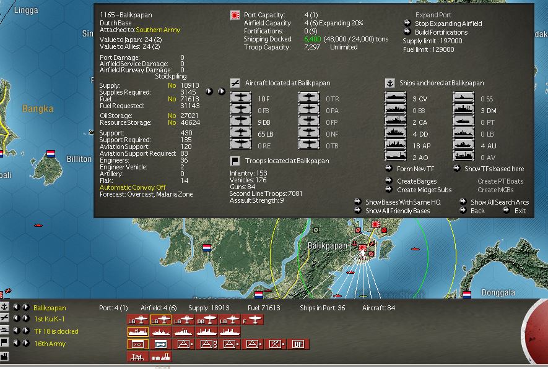
Task: Go to next base with arrow beside Balikpapan
Action: point(26,307)
